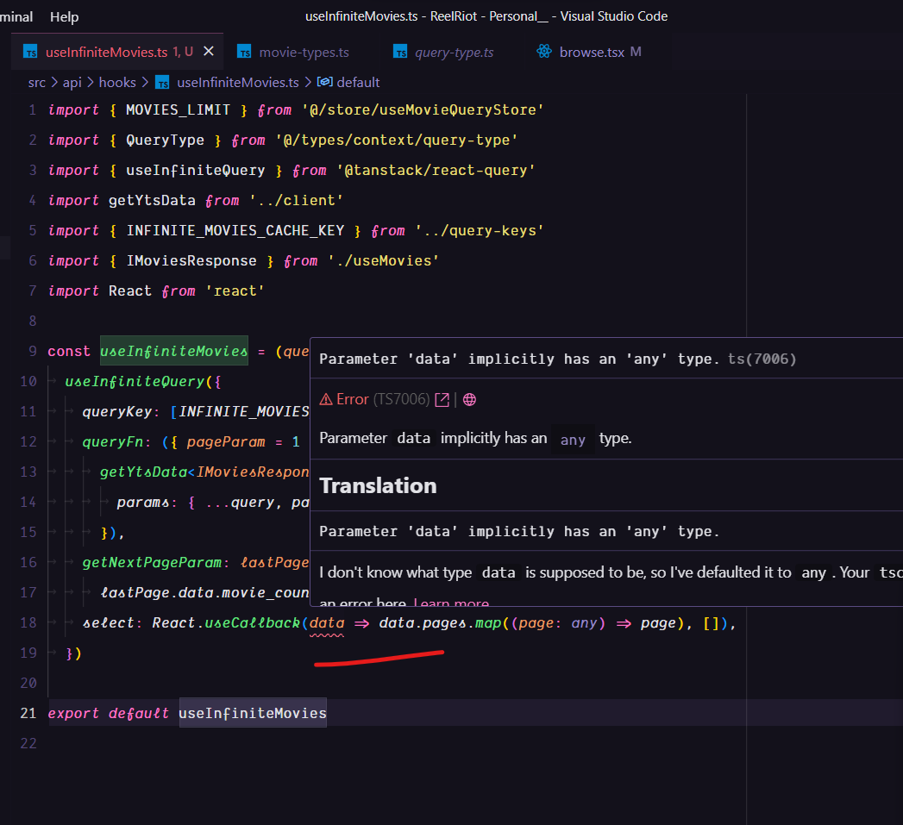Select the hooks breadcrumb
The width and height of the screenshot is (903, 825).
click(117, 82)
